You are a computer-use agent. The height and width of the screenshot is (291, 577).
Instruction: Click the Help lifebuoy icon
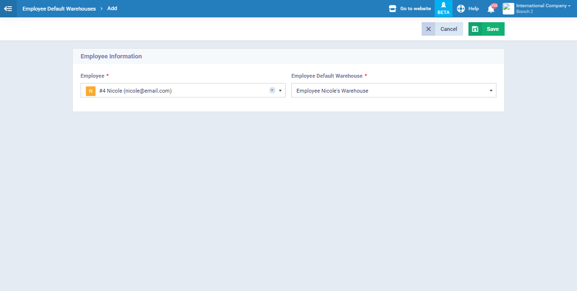(x=461, y=9)
